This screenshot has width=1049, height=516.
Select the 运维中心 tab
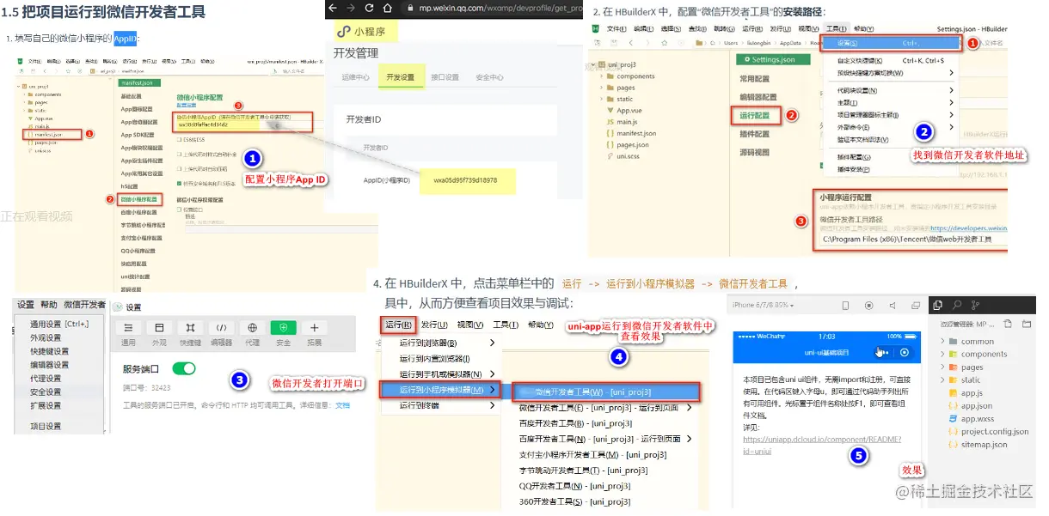[x=356, y=77]
